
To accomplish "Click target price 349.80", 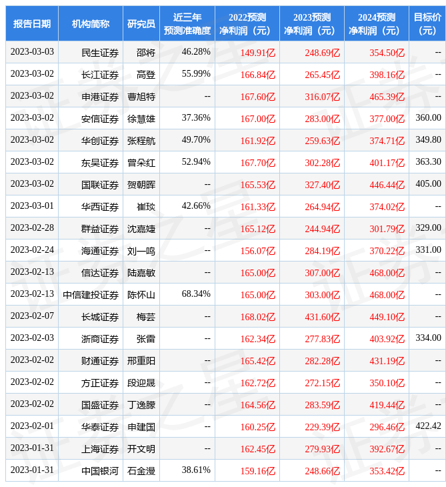I will pyautogui.click(x=428, y=140).
